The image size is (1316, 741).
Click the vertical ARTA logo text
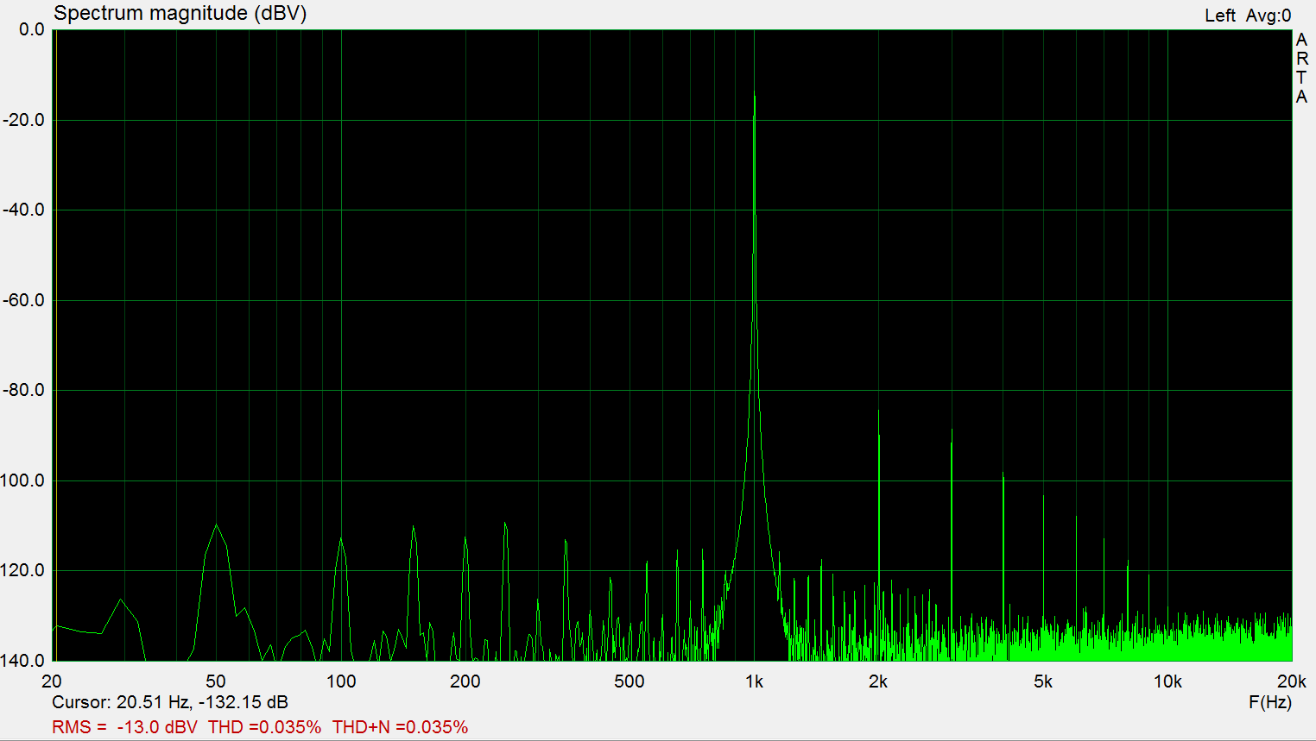point(1301,68)
